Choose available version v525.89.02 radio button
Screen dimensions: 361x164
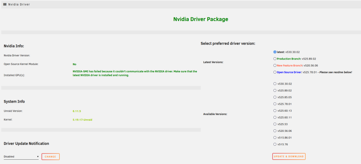pyautogui.click(x=275, y=91)
